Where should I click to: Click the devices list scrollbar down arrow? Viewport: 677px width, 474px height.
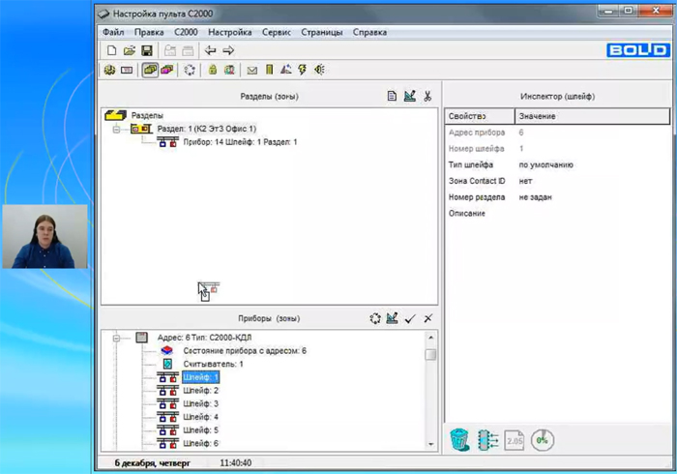pos(430,443)
